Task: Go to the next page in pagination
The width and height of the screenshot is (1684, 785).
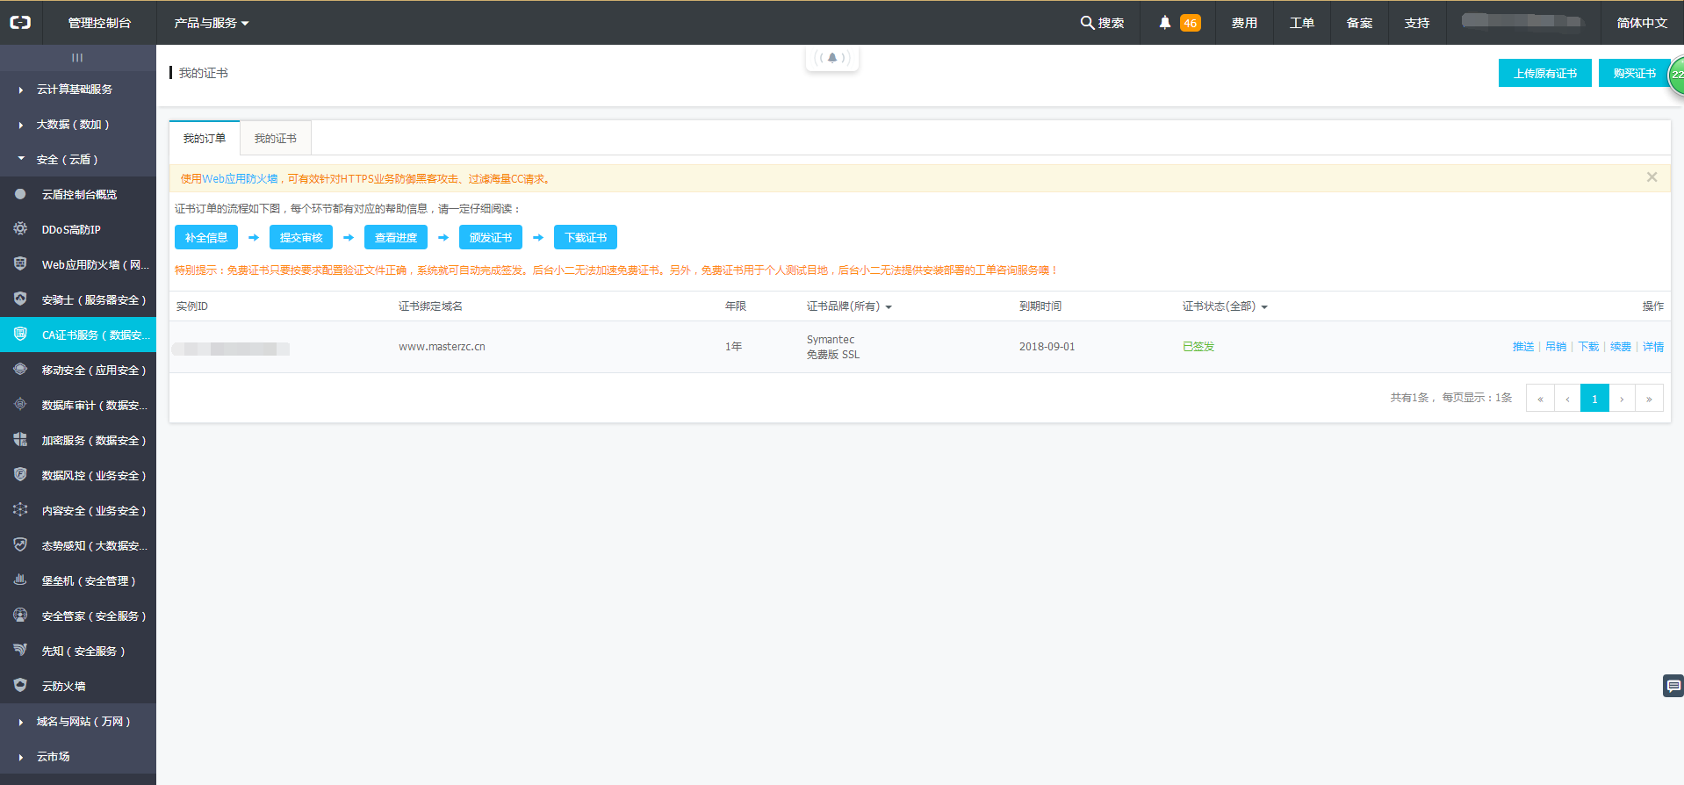Action: point(1622,399)
